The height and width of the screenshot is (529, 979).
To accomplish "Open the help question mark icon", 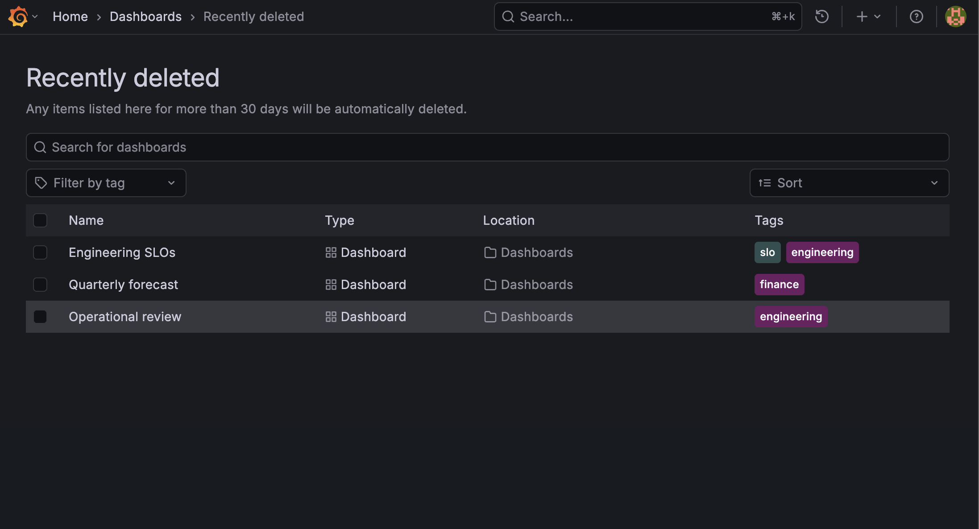I will coord(916,17).
